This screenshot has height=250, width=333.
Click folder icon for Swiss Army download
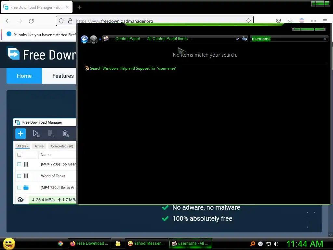coord(26,187)
